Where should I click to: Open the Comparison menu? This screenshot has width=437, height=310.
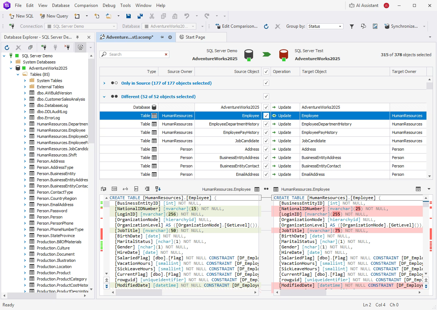(x=86, y=5)
